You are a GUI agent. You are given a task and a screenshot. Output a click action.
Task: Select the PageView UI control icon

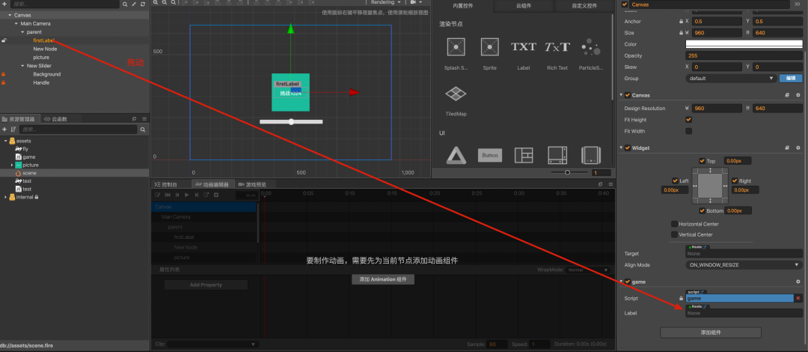tap(590, 155)
